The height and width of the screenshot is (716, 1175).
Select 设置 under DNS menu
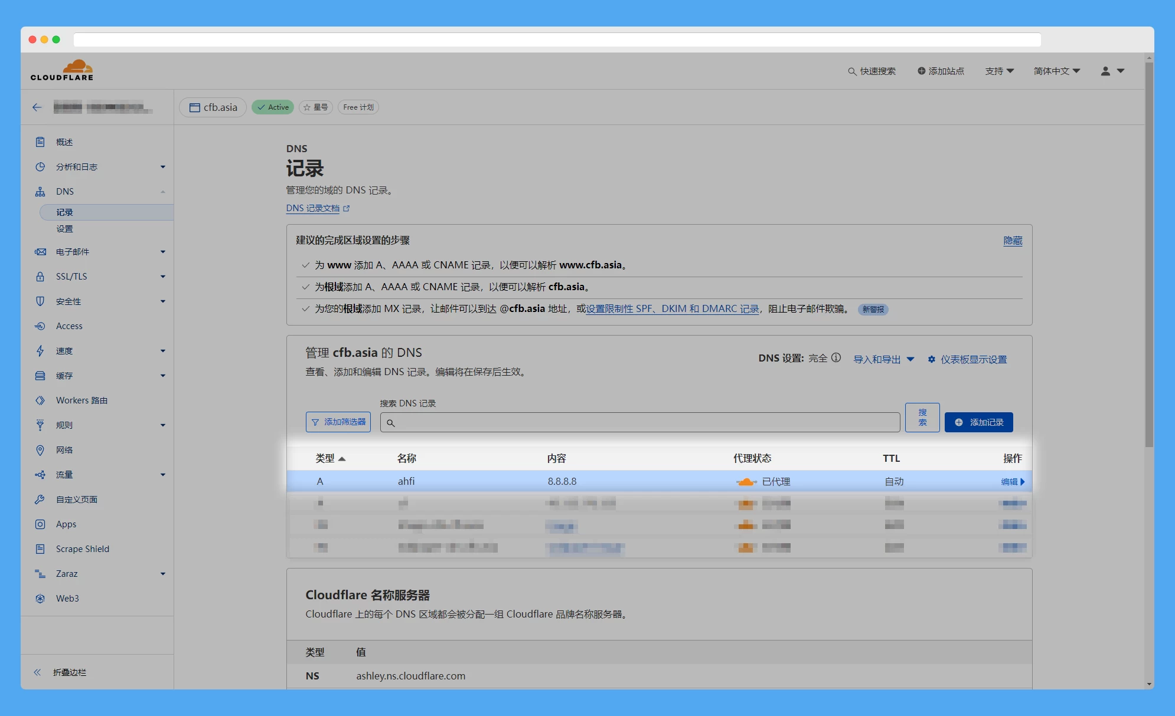point(64,229)
